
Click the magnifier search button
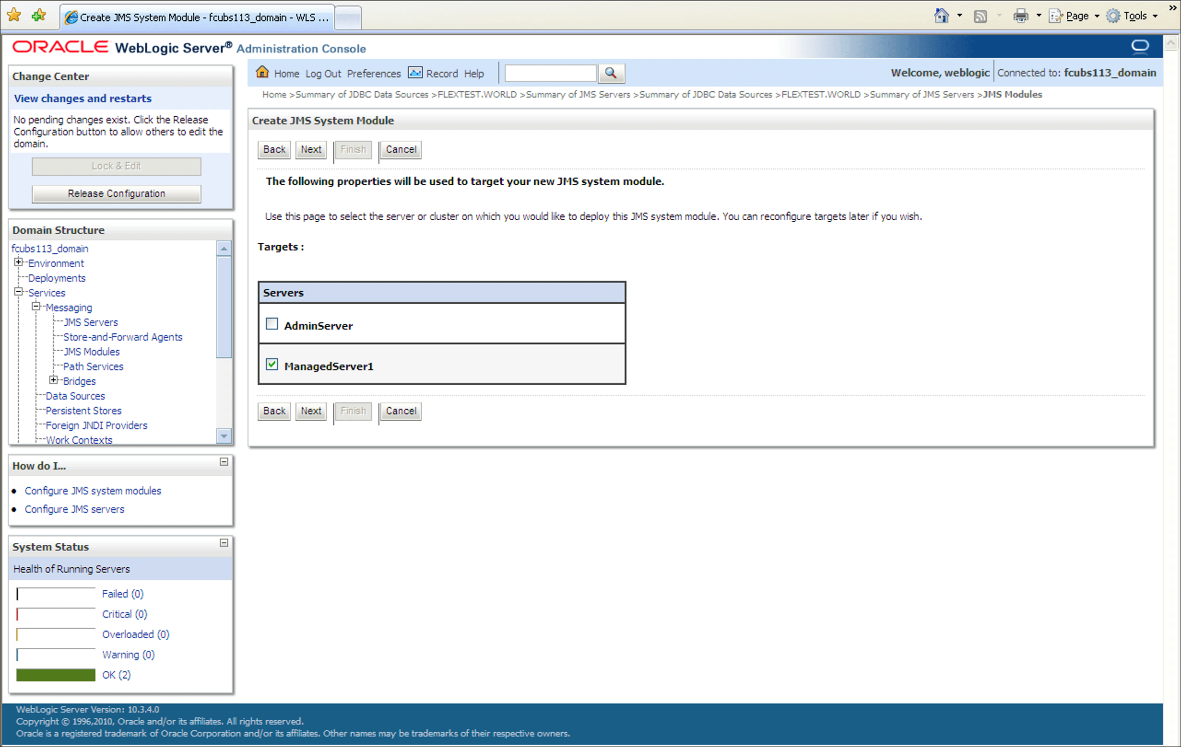611,73
